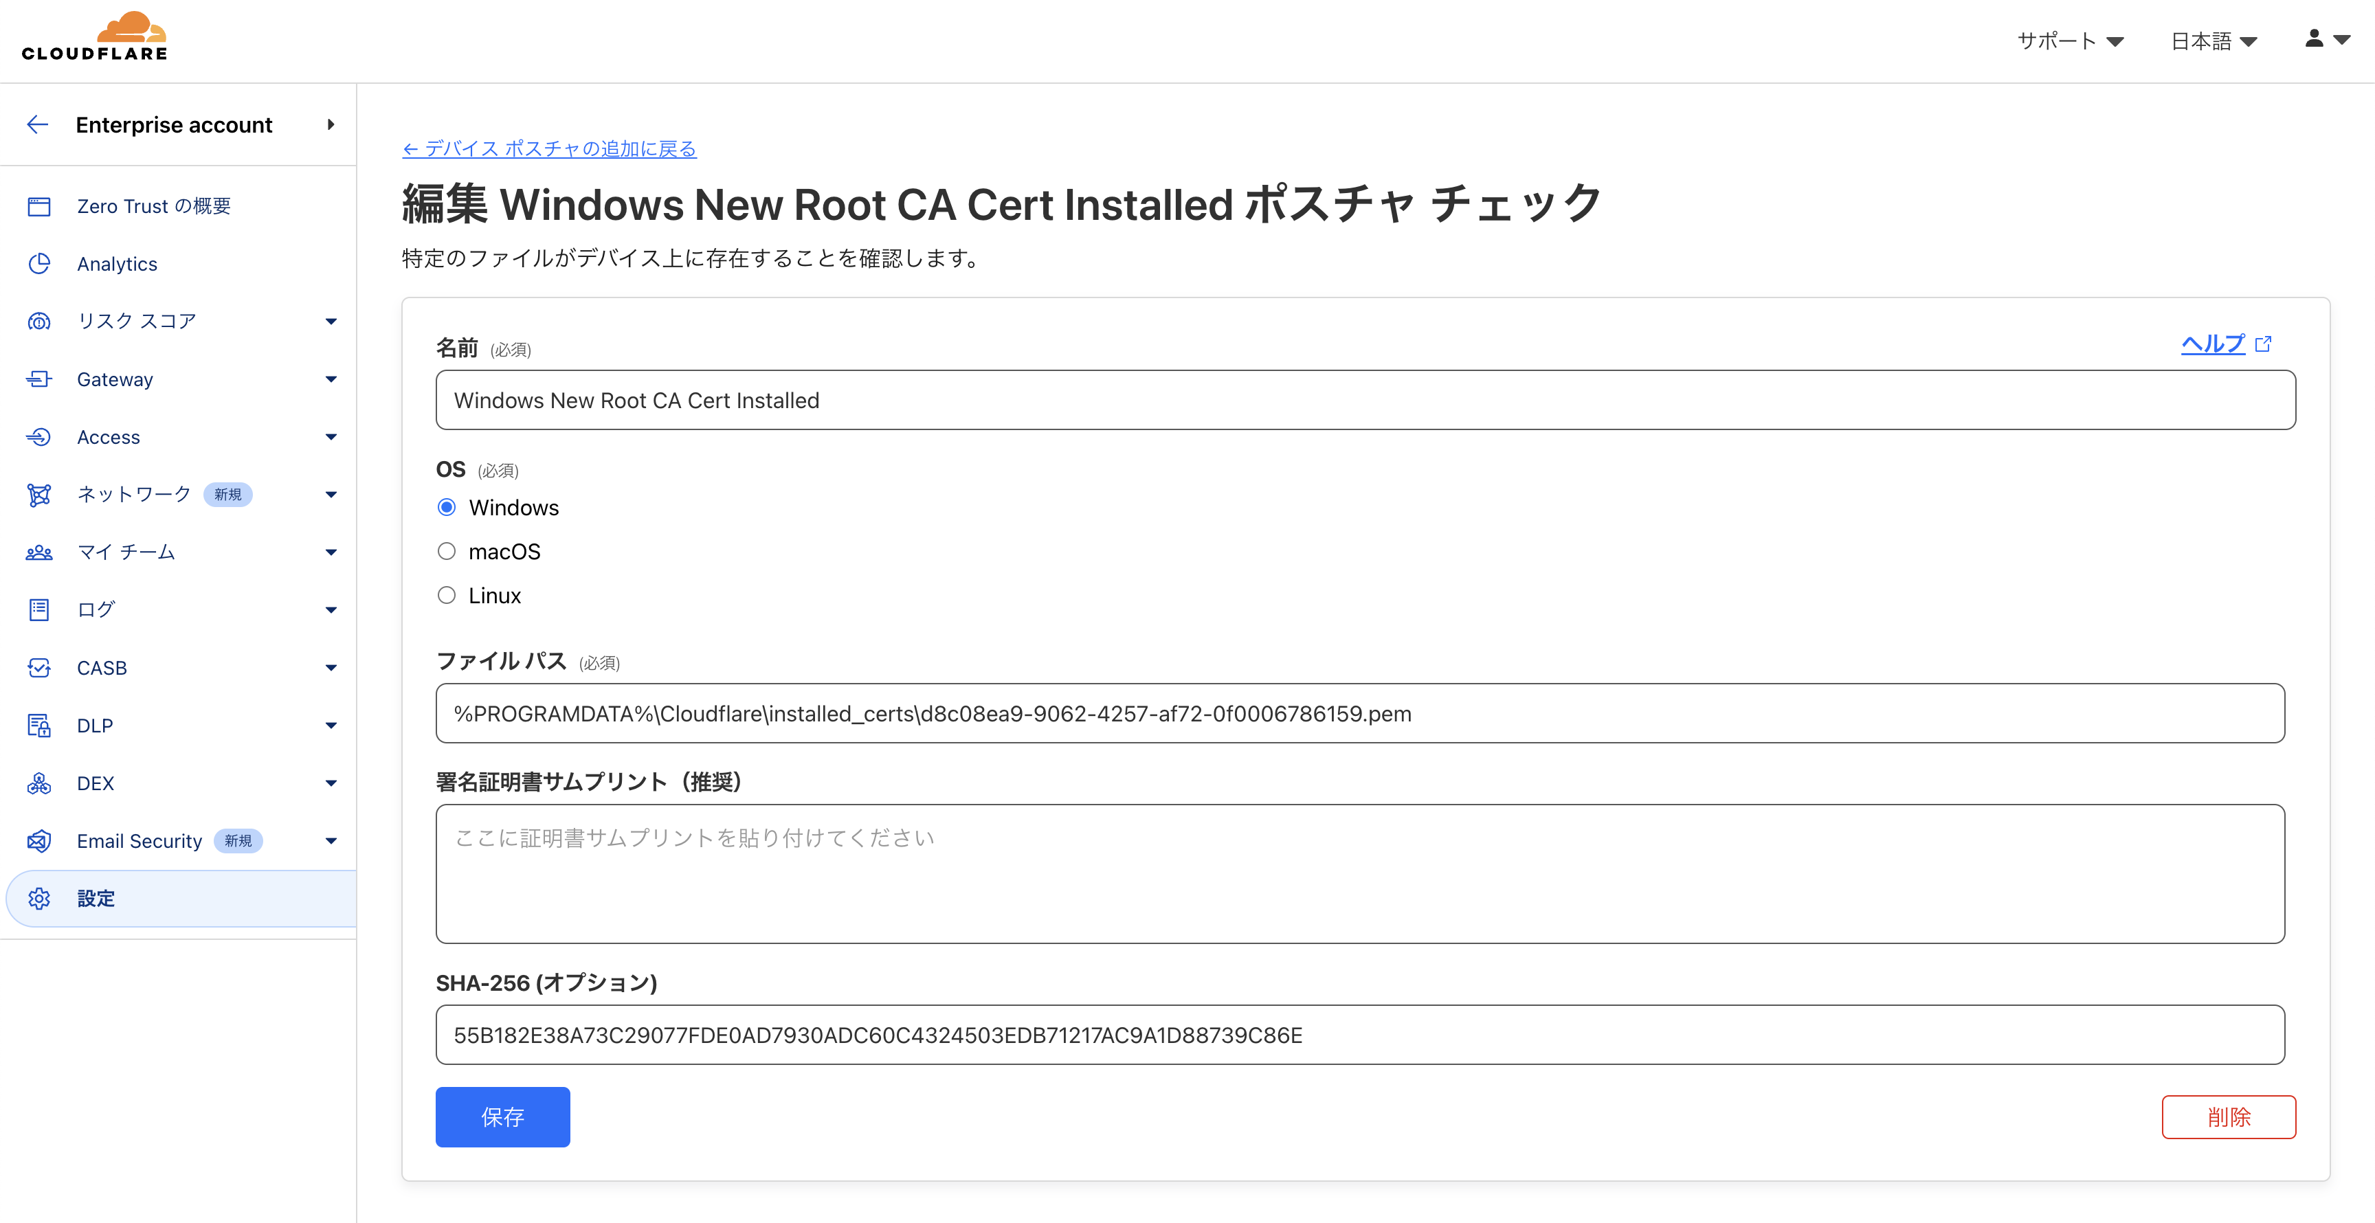Go to 設定 in the sidebar
This screenshot has height=1223, width=2375.
(96, 899)
